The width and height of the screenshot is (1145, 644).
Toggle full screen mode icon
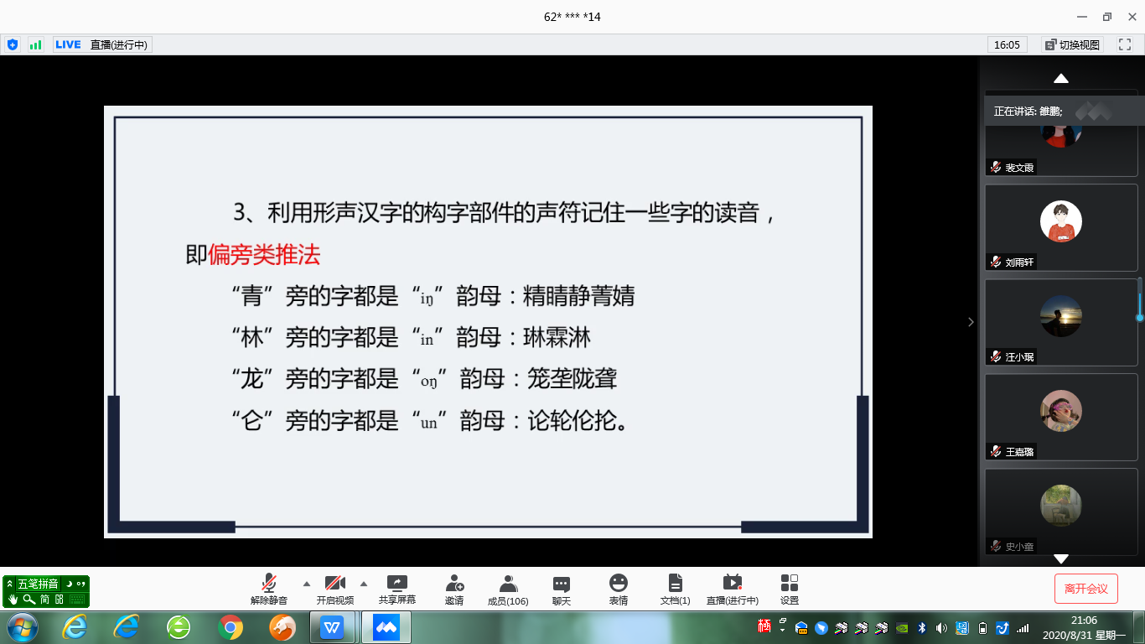click(x=1125, y=44)
